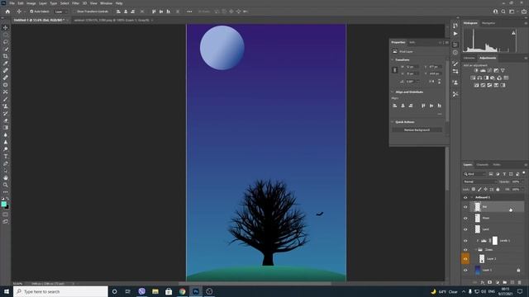The height and width of the screenshot is (297, 529).
Task: Create a new group with folder icon
Action: pos(505,282)
